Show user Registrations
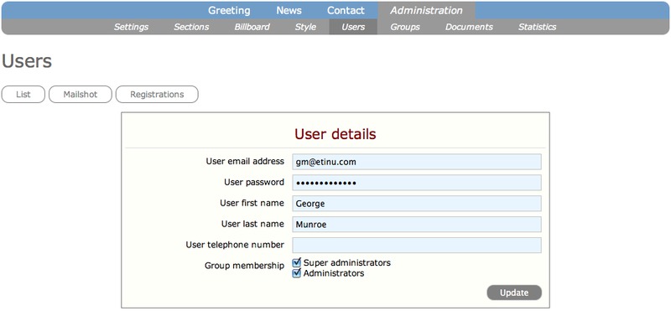This screenshot has width=671, height=311. click(x=157, y=95)
